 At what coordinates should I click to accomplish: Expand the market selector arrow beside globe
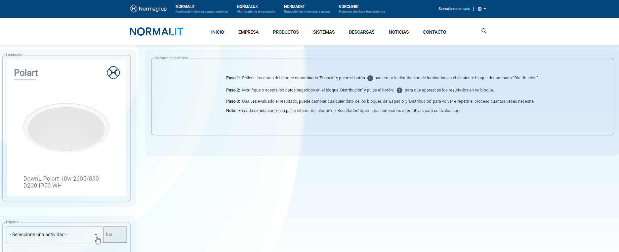[485, 9]
